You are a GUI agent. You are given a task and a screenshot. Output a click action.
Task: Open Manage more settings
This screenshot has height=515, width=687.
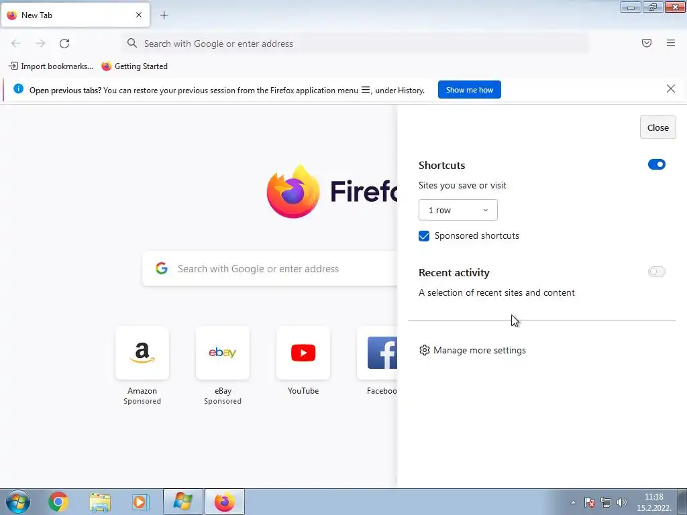(473, 350)
